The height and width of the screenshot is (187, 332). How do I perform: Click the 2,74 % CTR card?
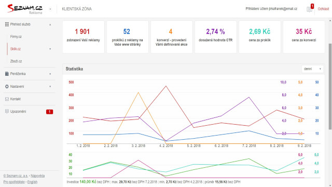(x=216, y=37)
